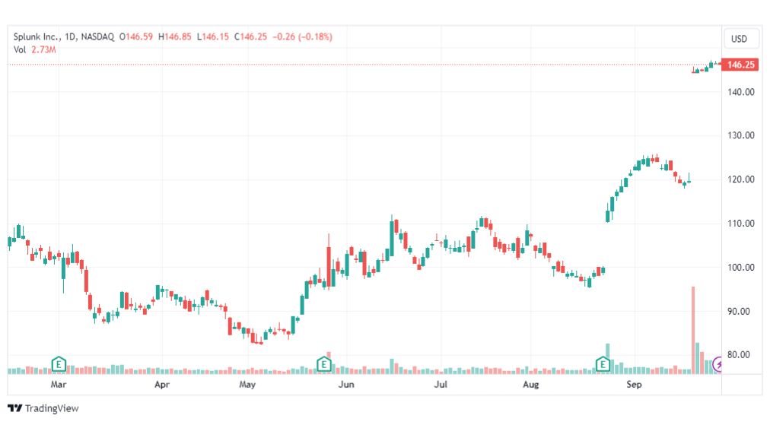
Task: Click the Sep label on time axis
Action: pyautogui.click(x=634, y=384)
